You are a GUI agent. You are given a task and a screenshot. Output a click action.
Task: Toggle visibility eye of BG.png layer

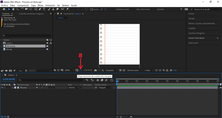(x=2, y=88)
